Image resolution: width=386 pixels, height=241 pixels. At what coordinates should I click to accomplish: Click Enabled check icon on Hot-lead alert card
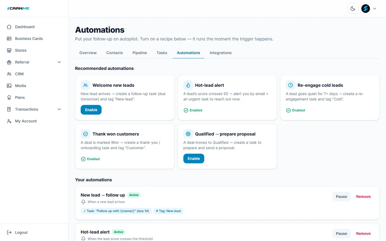click(x=186, y=110)
